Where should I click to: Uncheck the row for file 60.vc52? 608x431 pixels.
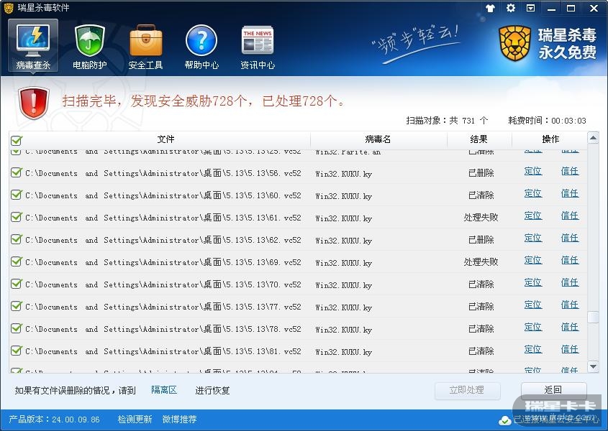pos(17,195)
